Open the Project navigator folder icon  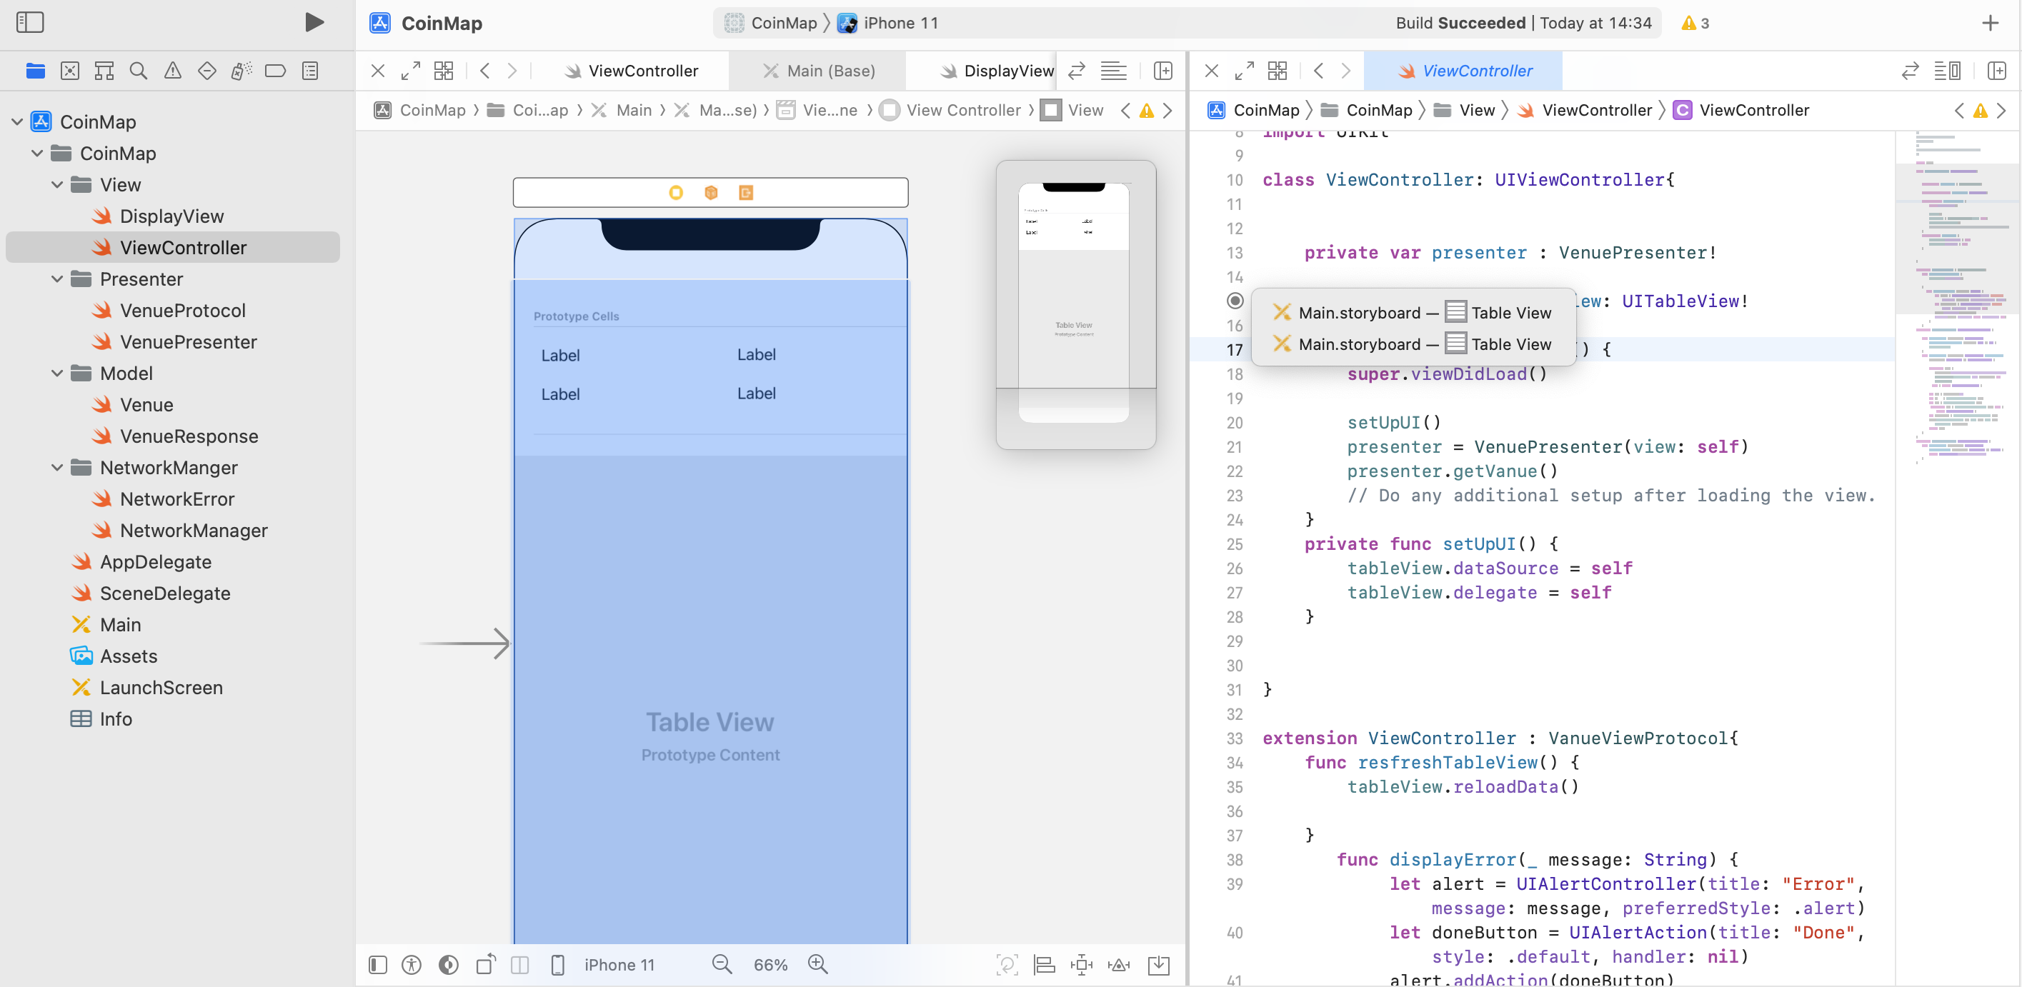(35, 71)
